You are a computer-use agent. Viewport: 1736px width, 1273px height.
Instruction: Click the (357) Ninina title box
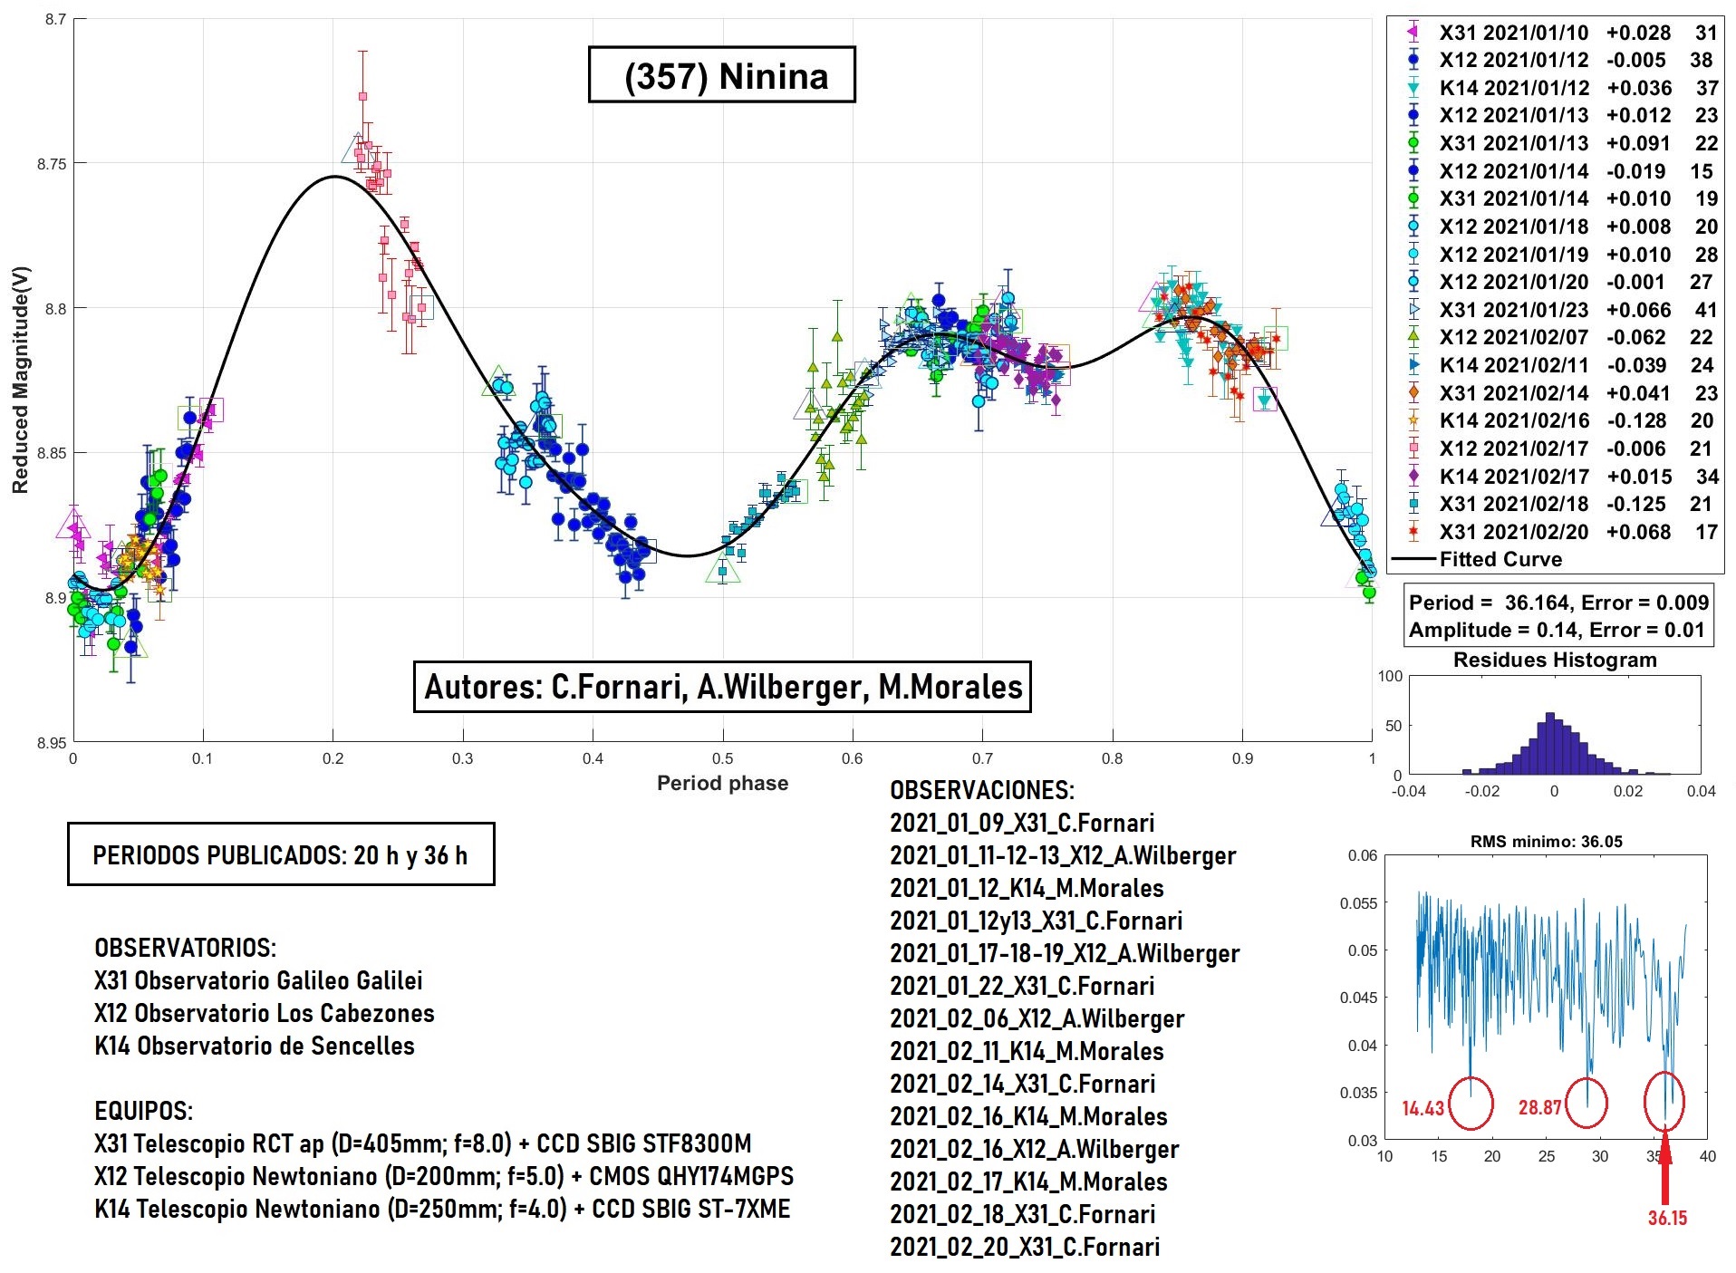(722, 75)
